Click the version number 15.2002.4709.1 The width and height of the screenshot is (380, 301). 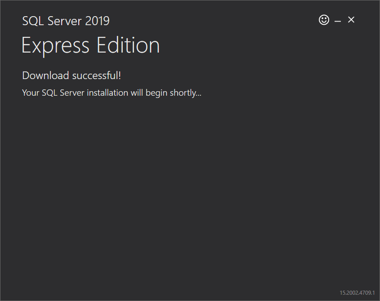357,293
